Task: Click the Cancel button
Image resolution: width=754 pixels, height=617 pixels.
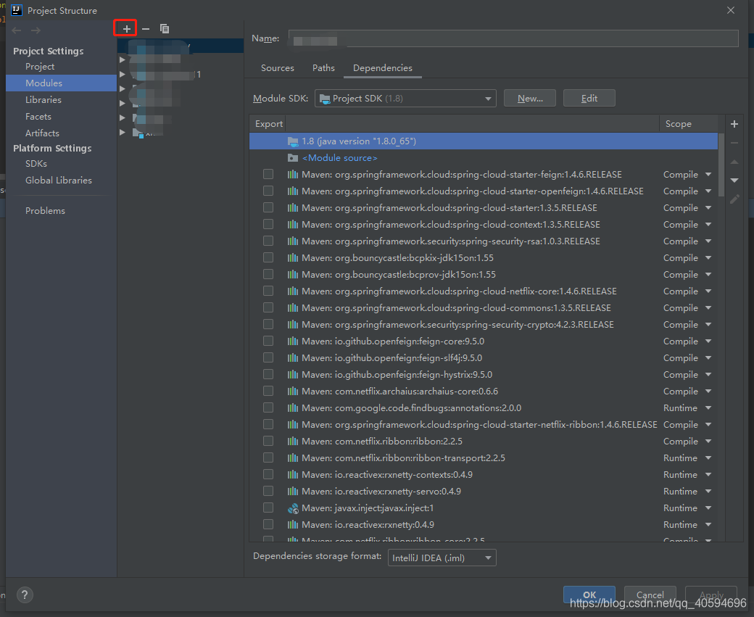Action: (650, 595)
